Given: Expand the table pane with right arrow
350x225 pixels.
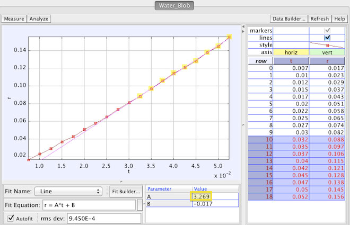Looking at the screenshot, I should 243,127.
